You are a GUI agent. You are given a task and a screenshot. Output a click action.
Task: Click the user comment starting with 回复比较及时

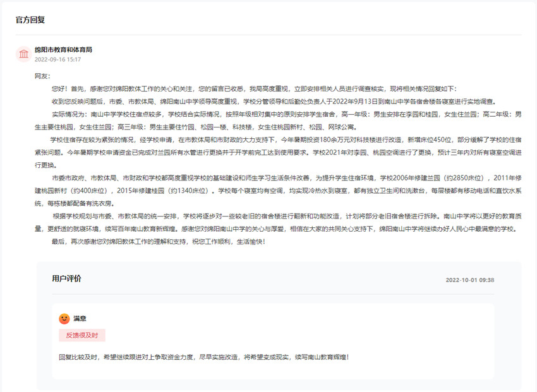pos(203,357)
